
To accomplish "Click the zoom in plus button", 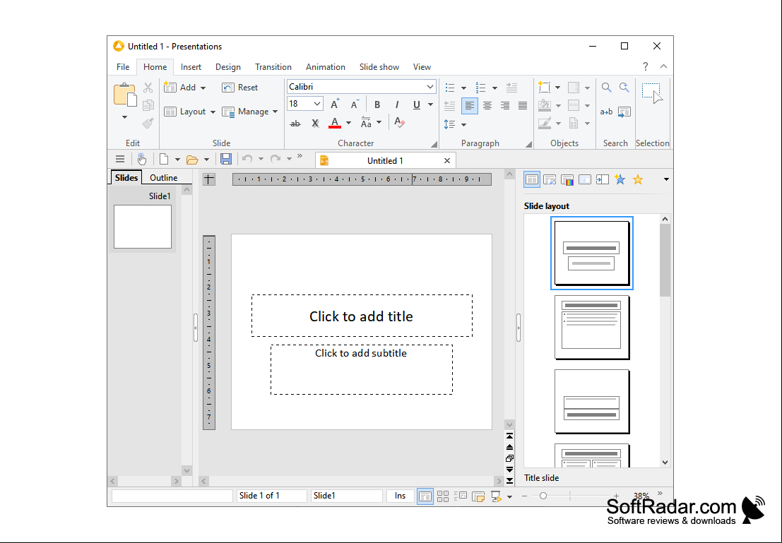I will click(x=617, y=496).
